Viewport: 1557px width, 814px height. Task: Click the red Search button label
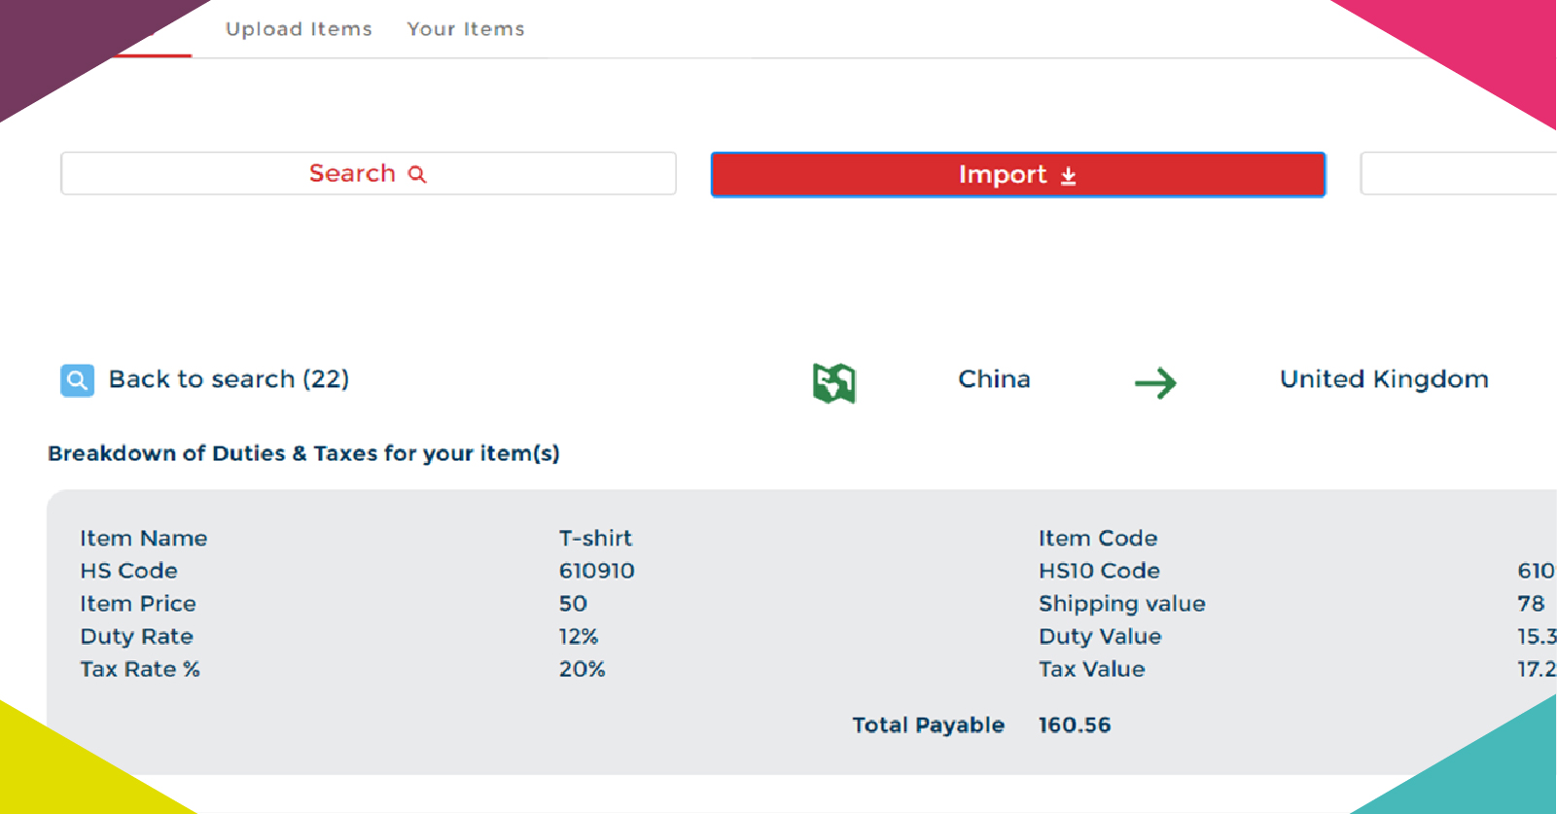click(352, 173)
